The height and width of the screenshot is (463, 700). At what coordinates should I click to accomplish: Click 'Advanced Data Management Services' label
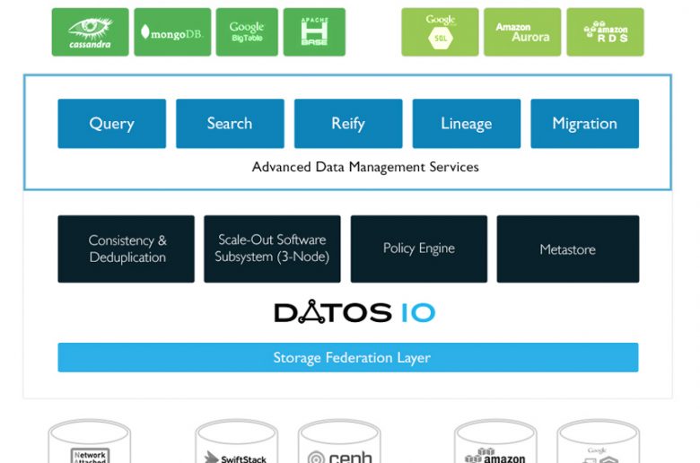pyautogui.click(x=365, y=167)
